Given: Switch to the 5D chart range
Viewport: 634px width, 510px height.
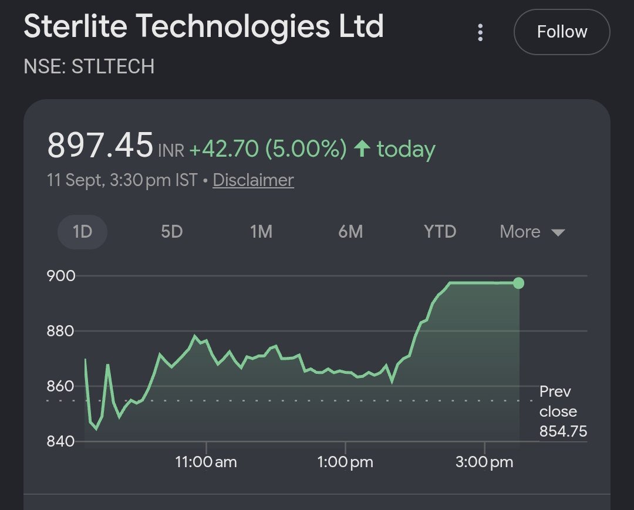Looking at the screenshot, I should (172, 232).
